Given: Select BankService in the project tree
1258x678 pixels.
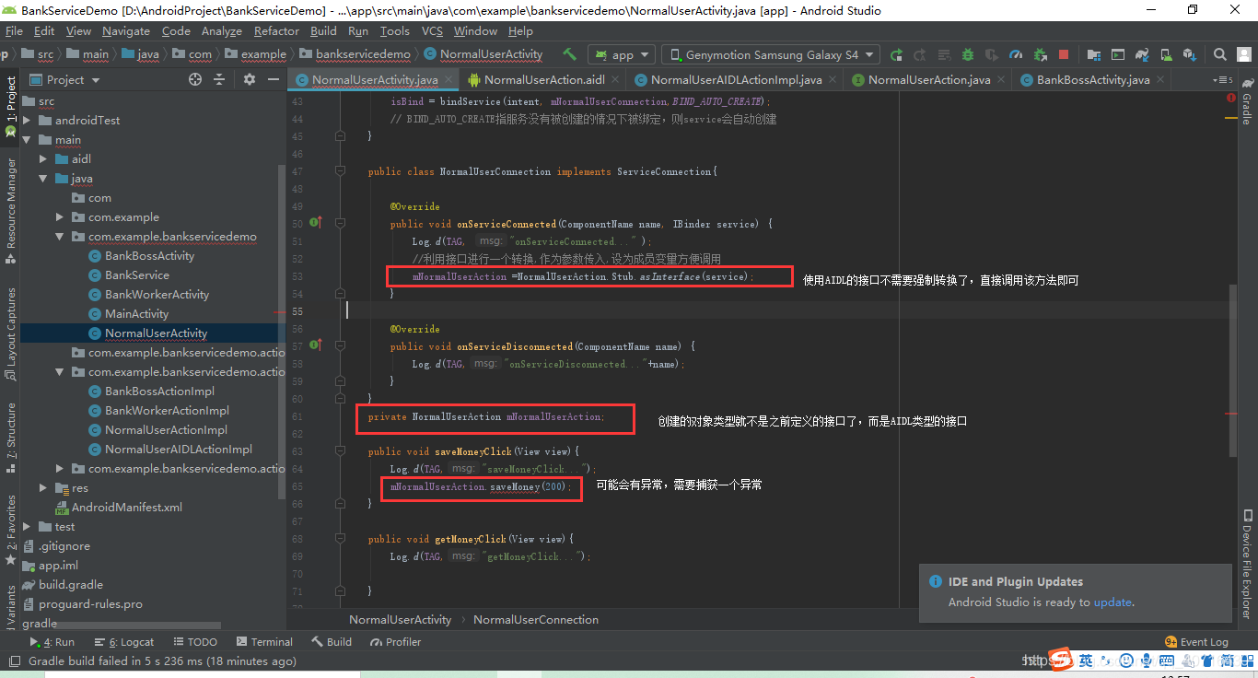Looking at the screenshot, I should click(136, 275).
